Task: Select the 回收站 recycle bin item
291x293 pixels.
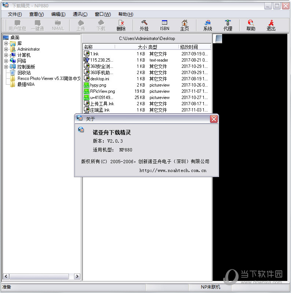Action: coord(24,73)
